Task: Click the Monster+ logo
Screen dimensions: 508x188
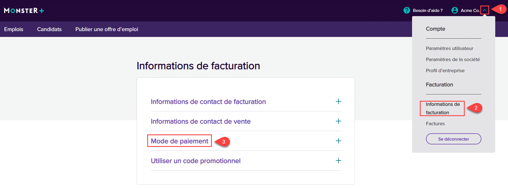Action: (x=24, y=11)
